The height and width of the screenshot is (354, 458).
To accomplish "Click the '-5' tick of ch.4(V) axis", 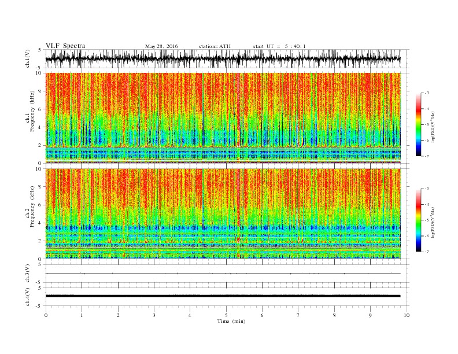I will point(39,306).
